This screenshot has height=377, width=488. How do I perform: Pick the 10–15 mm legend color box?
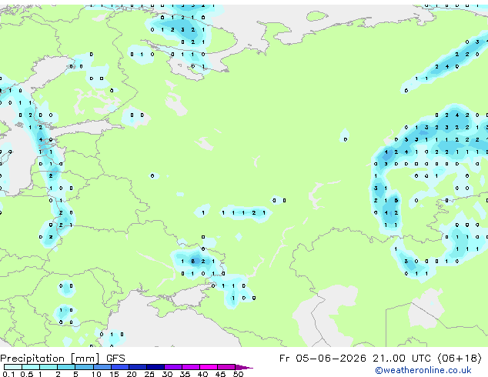pyautogui.click(x=102, y=367)
